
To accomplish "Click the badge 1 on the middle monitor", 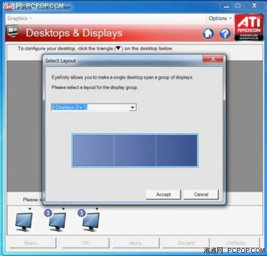I will pos(48,213).
